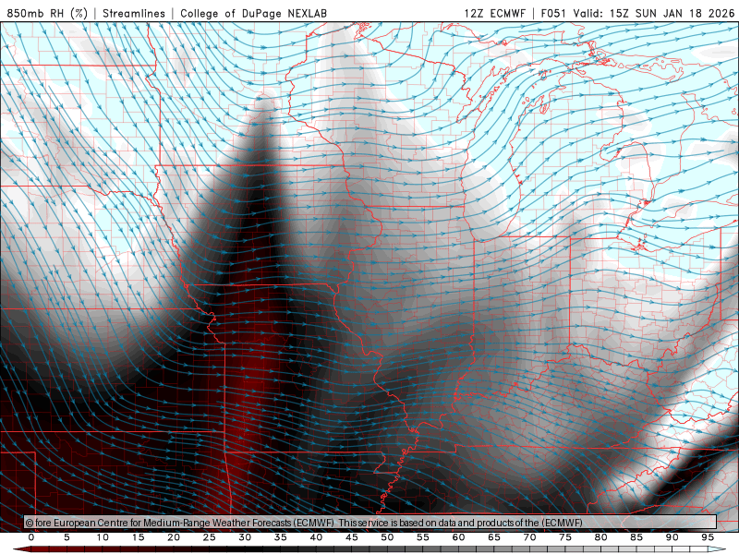
Task: Click the "F051" forecast hour label
Action: 553,13
